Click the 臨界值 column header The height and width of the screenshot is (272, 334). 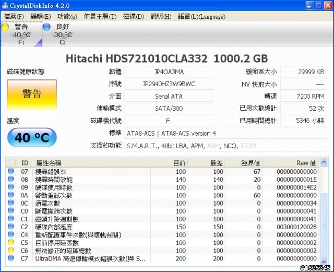[x=244, y=163]
